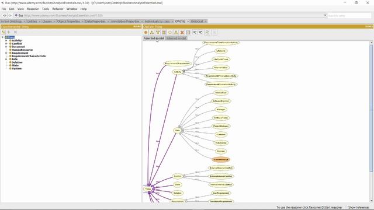Click the ontology search field
This screenshot has width=374, height=210.
[349, 16]
